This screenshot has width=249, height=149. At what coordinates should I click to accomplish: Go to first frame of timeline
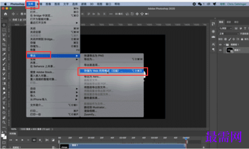point(11,140)
